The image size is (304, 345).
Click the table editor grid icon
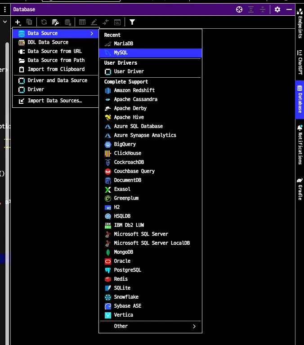point(82,22)
